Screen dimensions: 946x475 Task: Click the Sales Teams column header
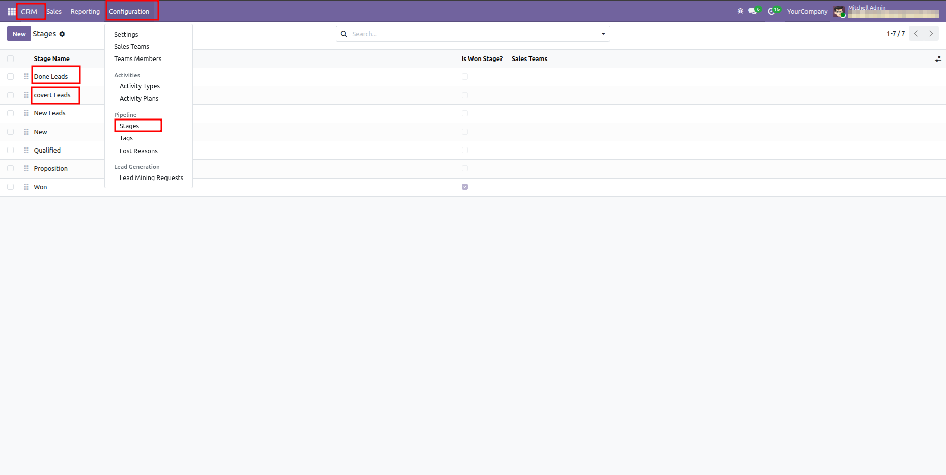tap(530, 59)
